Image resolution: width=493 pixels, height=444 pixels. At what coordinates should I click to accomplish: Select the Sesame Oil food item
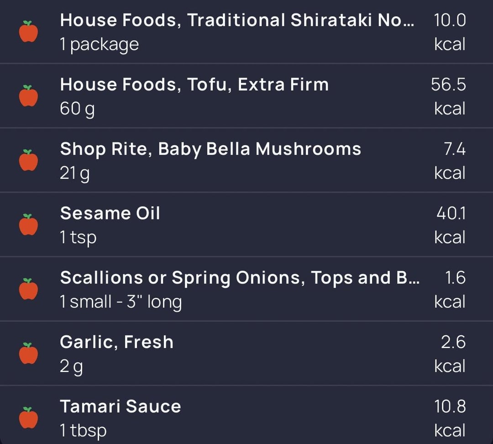click(246, 225)
